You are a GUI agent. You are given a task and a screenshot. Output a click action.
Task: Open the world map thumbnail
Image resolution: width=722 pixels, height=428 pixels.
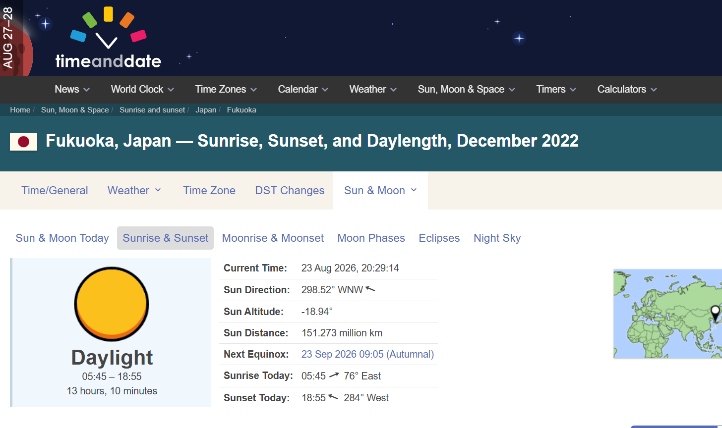point(667,314)
